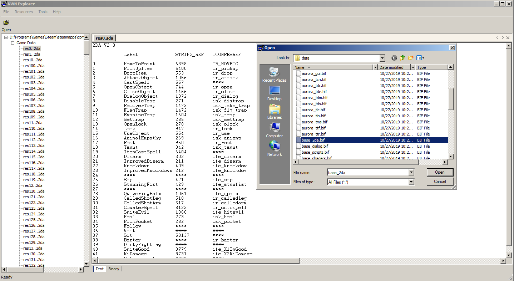Select Libraries in the dialog sidebar
Screen dimensions: 514x281
pyautogui.click(x=275, y=112)
